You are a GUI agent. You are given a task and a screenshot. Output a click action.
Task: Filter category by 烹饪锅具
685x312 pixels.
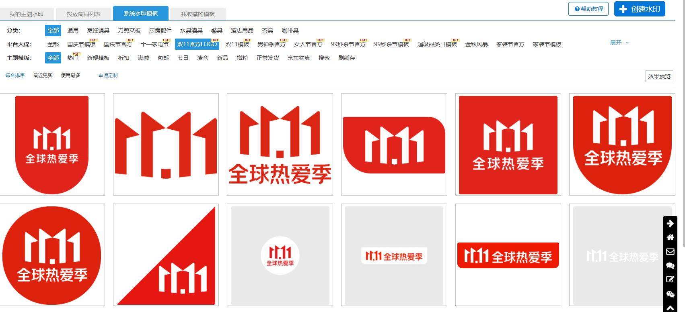point(98,31)
